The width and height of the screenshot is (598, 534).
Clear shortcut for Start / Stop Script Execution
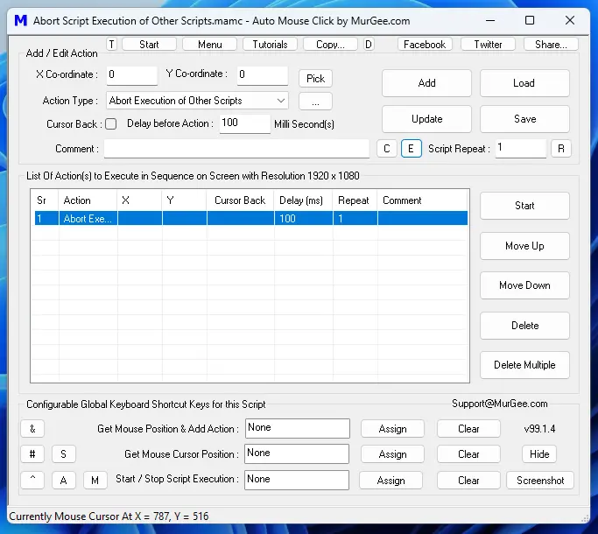point(468,480)
